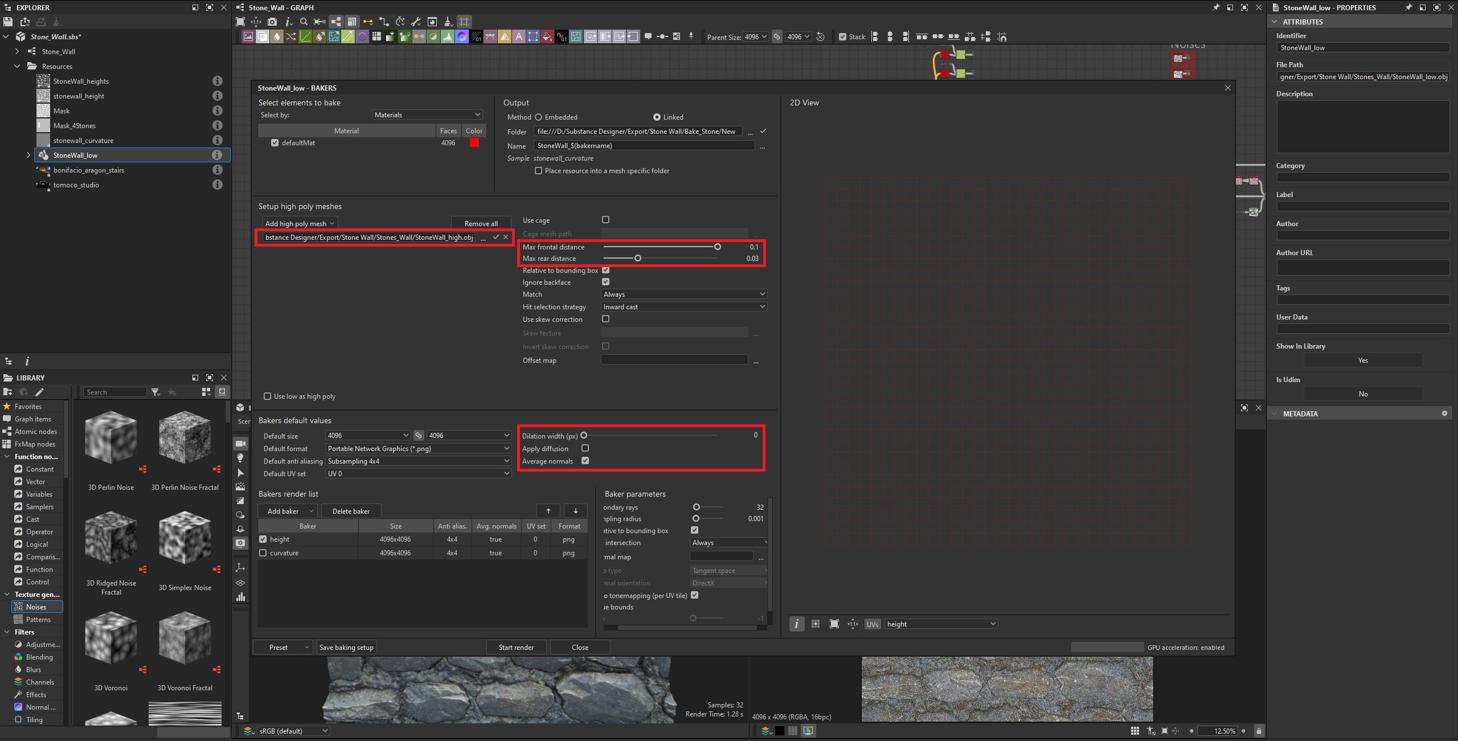This screenshot has width=1458, height=741.
Task: Click the zoom magnifier in graph toolbar
Action: 304,22
